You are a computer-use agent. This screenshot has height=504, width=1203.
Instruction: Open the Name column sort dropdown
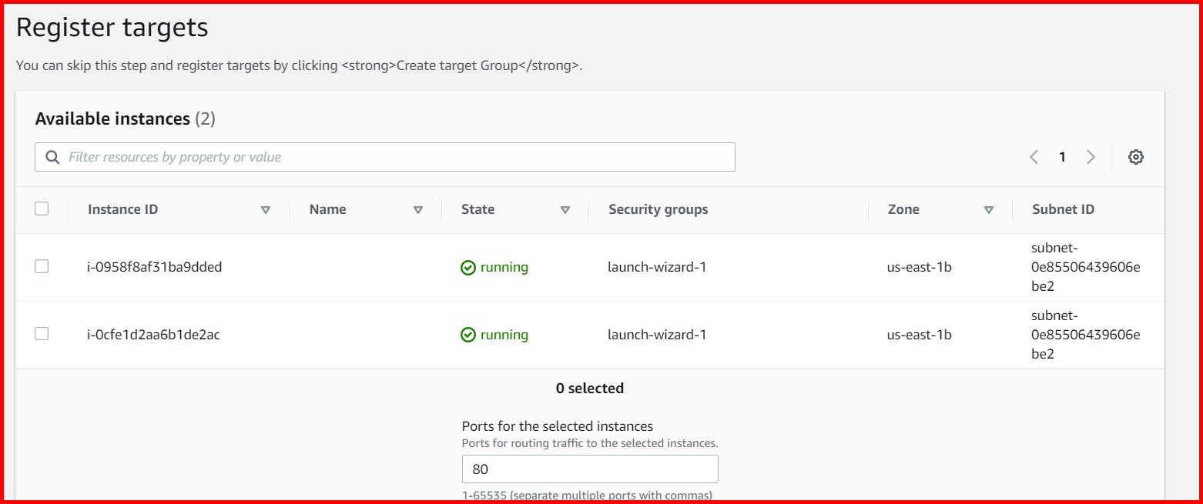pos(418,209)
